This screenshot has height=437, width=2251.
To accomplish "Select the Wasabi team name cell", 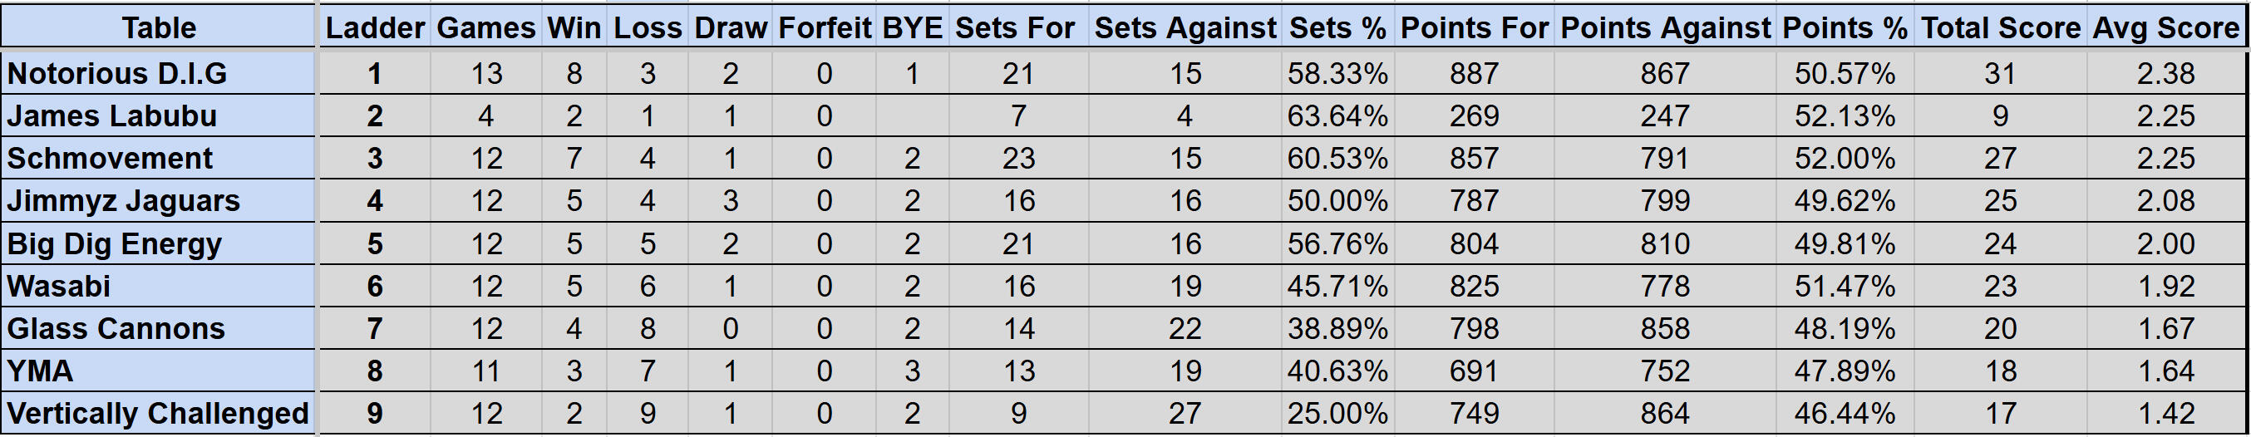I will (x=157, y=286).
